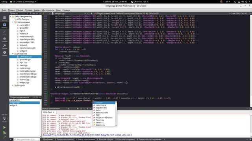
Task: Switch to 2 Результаты поиска tab
Action: pos(64,139)
